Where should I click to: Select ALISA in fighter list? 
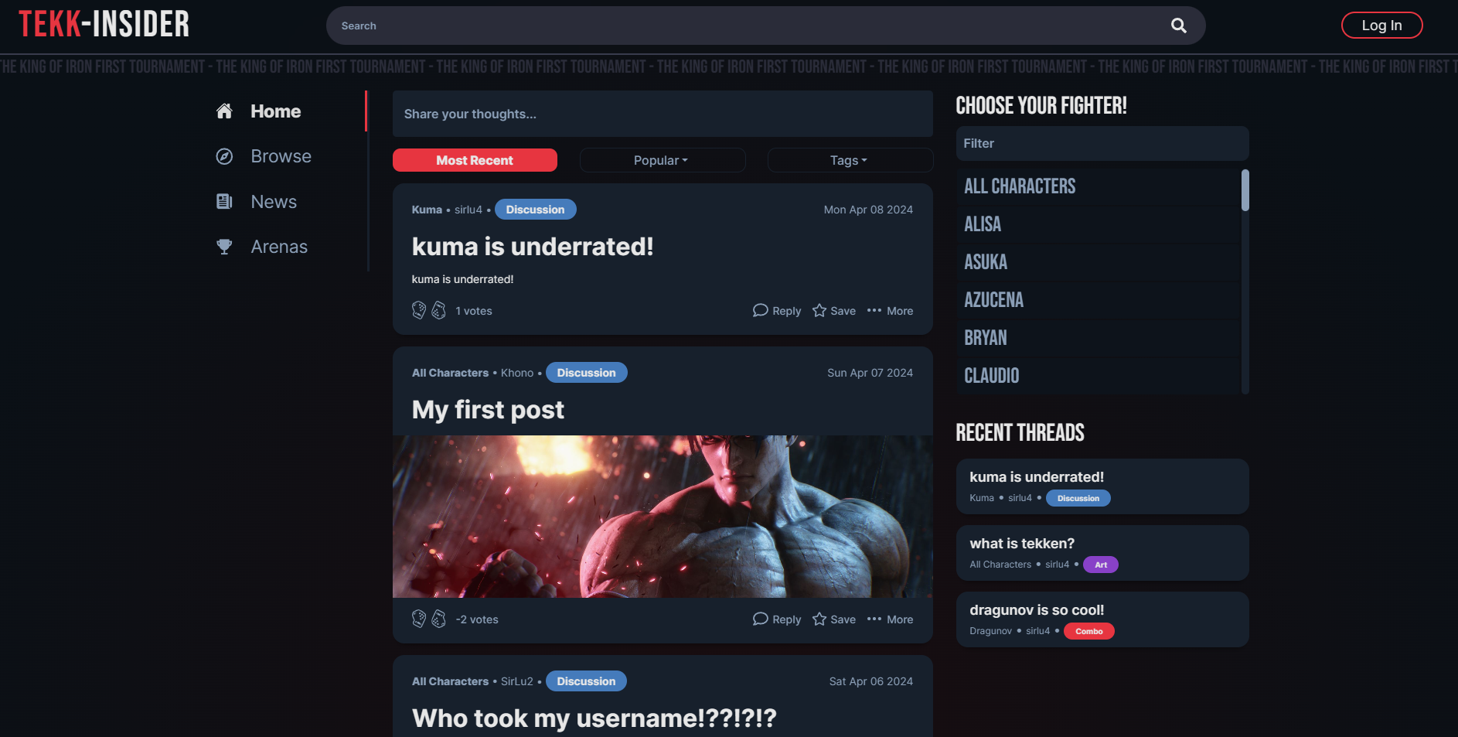pos(1097,224)
